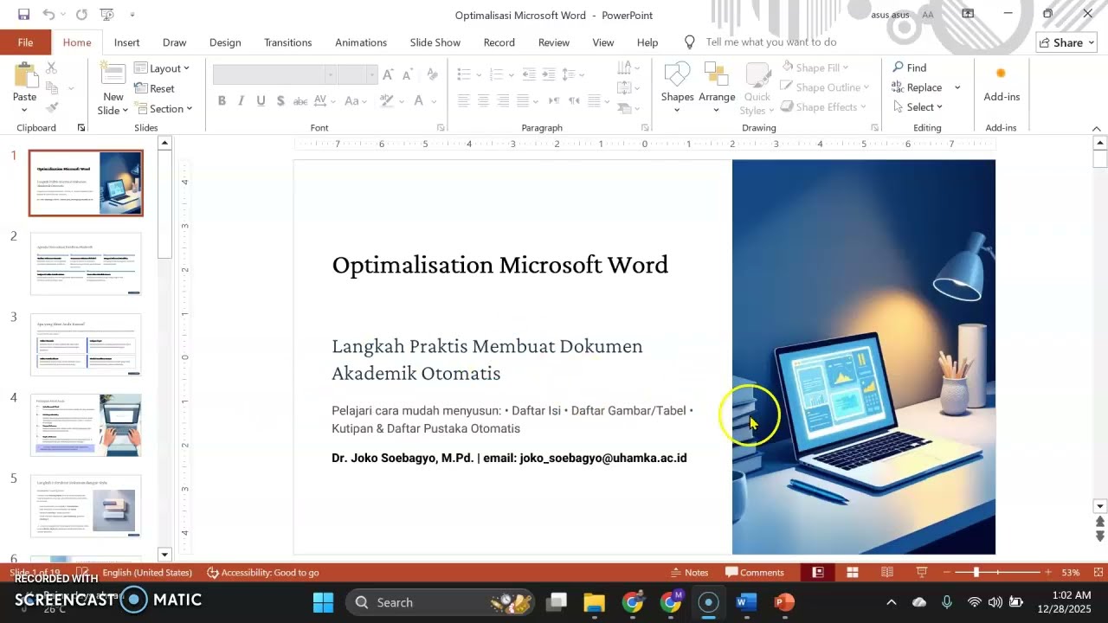Click the Comments button in status bar
The width and height of the screenshot is (1108, 623).
[x=755, y=572]
